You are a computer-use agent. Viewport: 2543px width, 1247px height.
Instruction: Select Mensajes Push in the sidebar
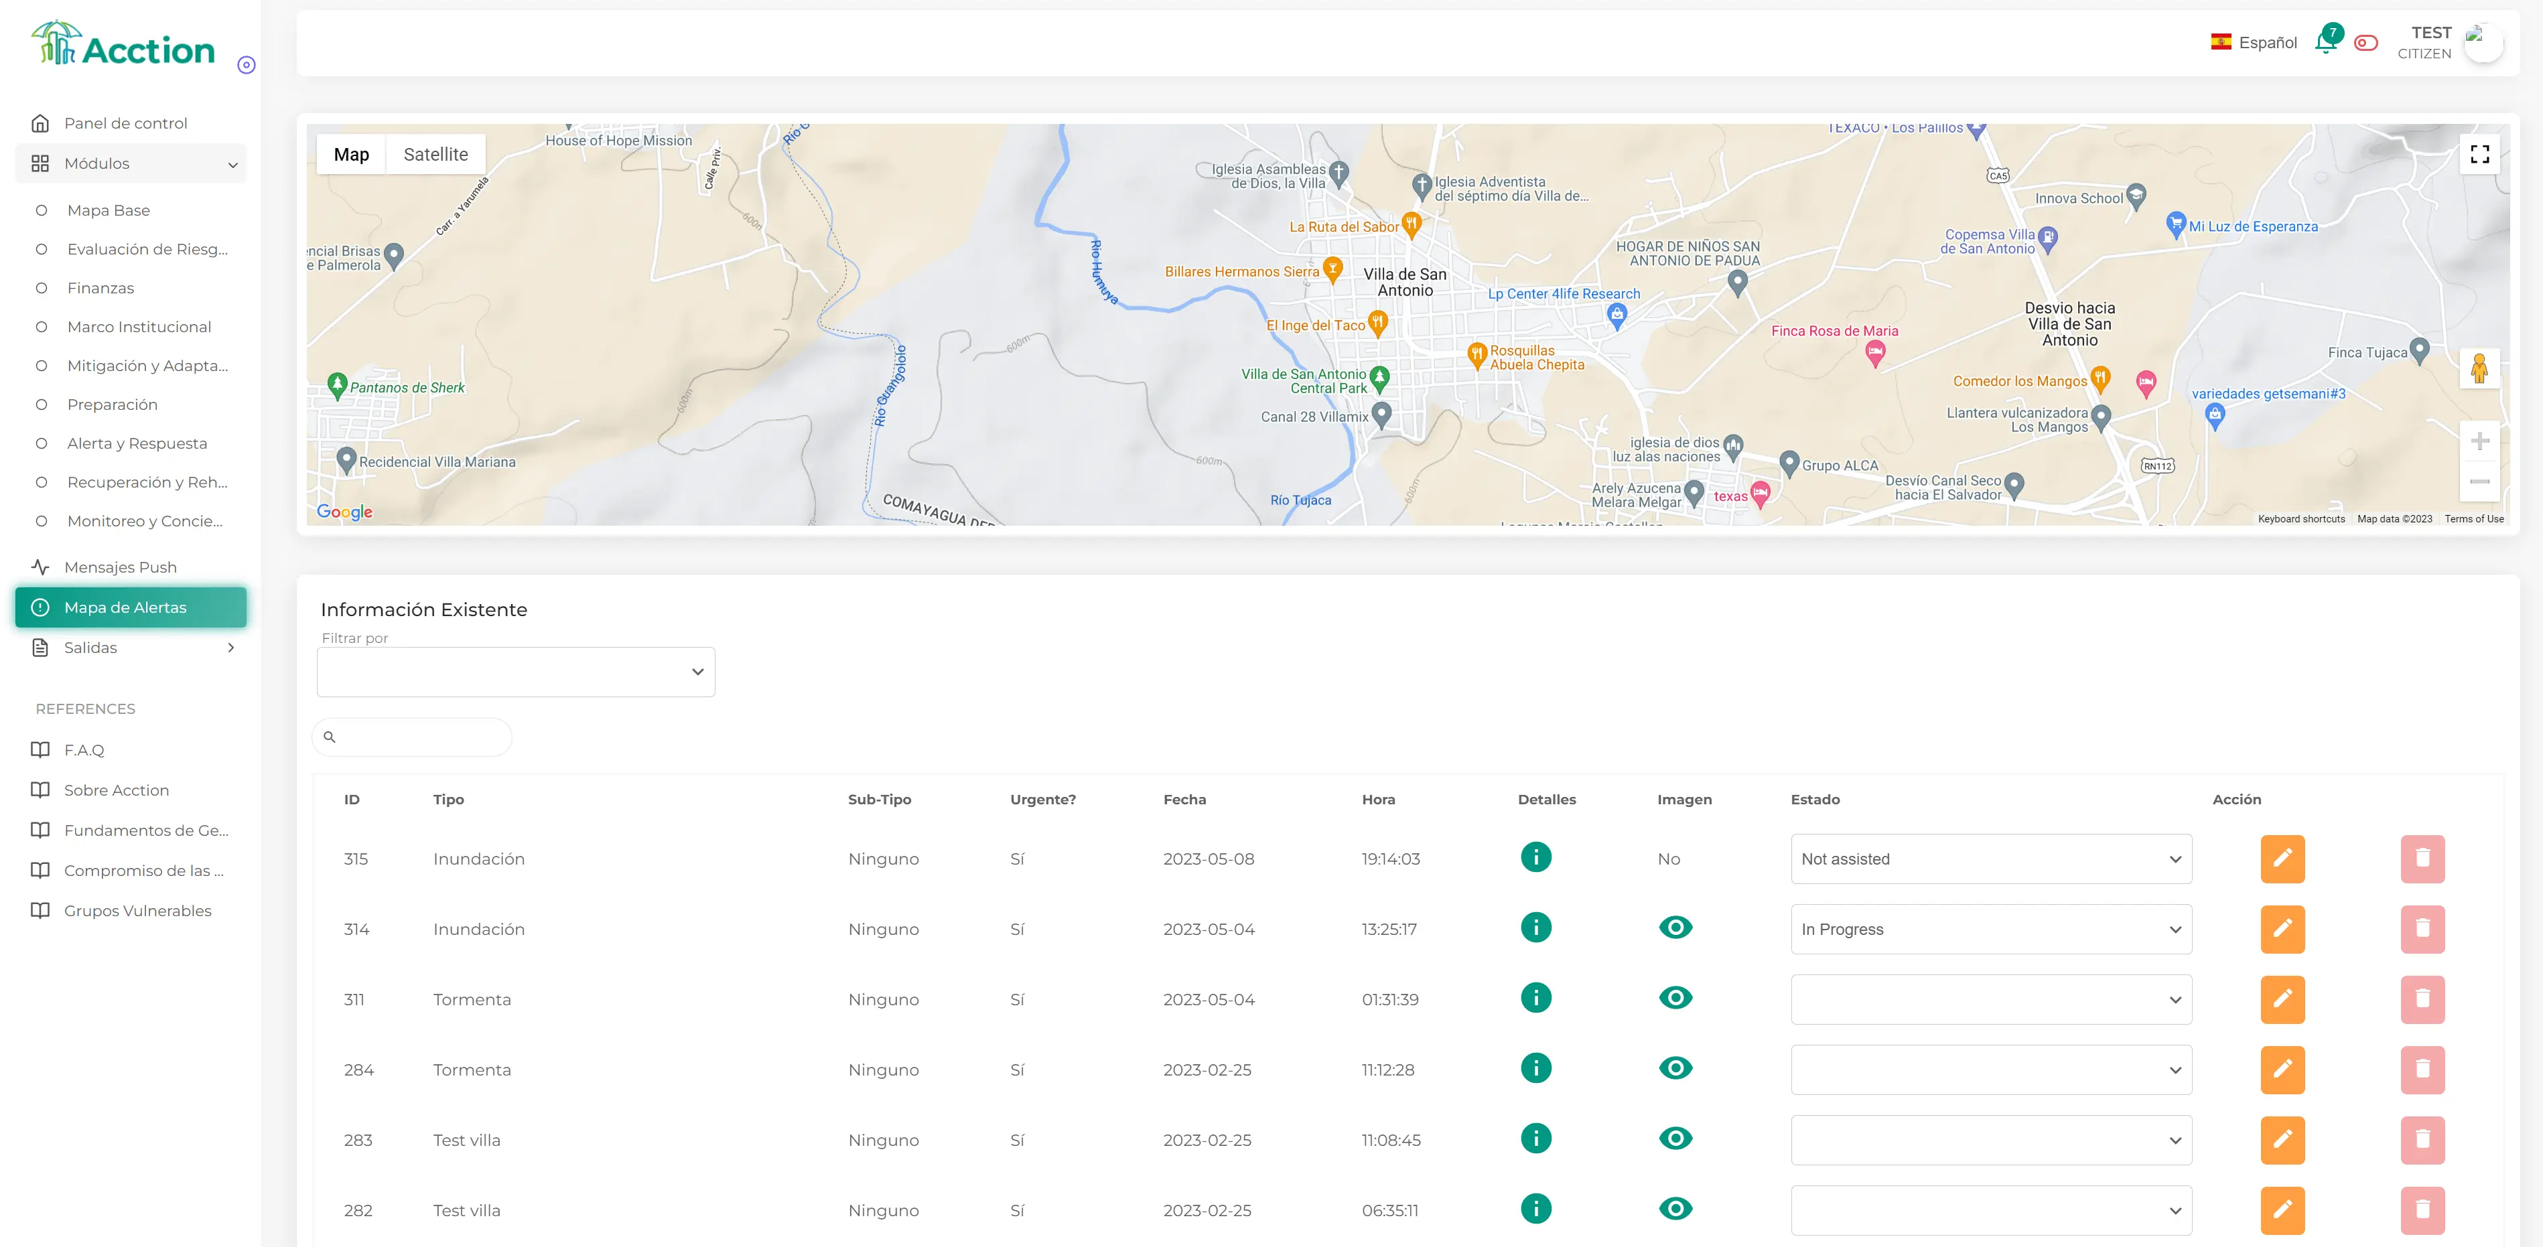121,567
